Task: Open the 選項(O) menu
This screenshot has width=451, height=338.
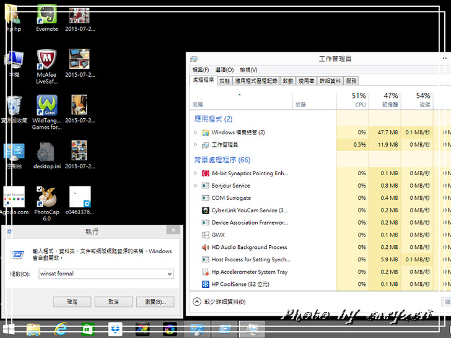Action: (x=223, y=70)
